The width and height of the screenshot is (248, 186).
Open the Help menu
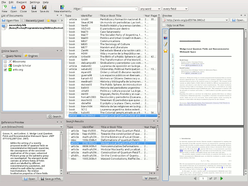46,2
